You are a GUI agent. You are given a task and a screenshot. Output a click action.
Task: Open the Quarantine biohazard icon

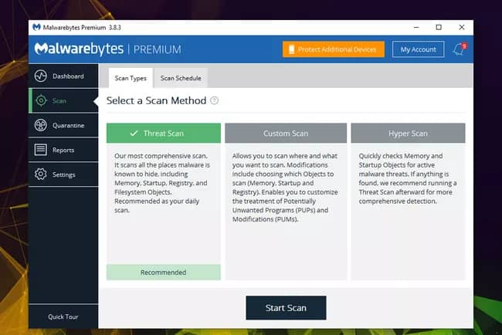tap(41, 125)
